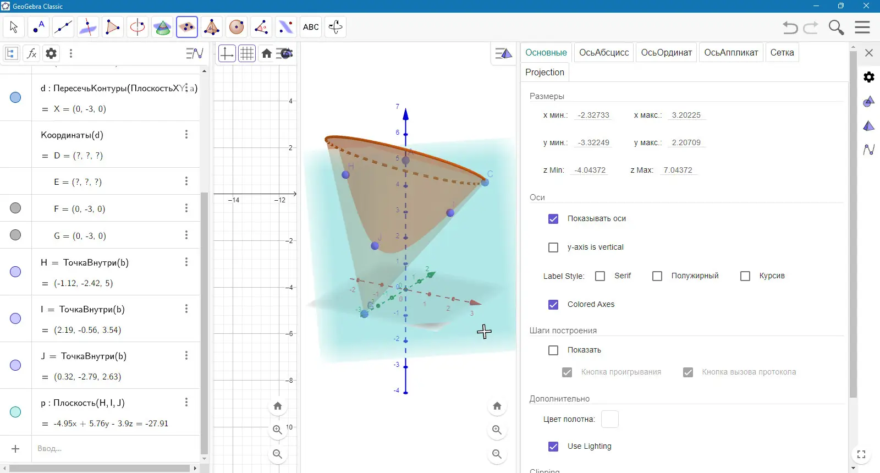Check the Serif label style box

[600, 276]
